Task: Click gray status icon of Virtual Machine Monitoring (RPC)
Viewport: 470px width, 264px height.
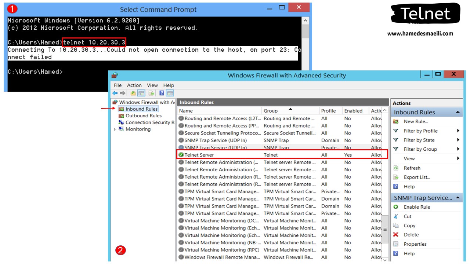Action: pos(181,250)
